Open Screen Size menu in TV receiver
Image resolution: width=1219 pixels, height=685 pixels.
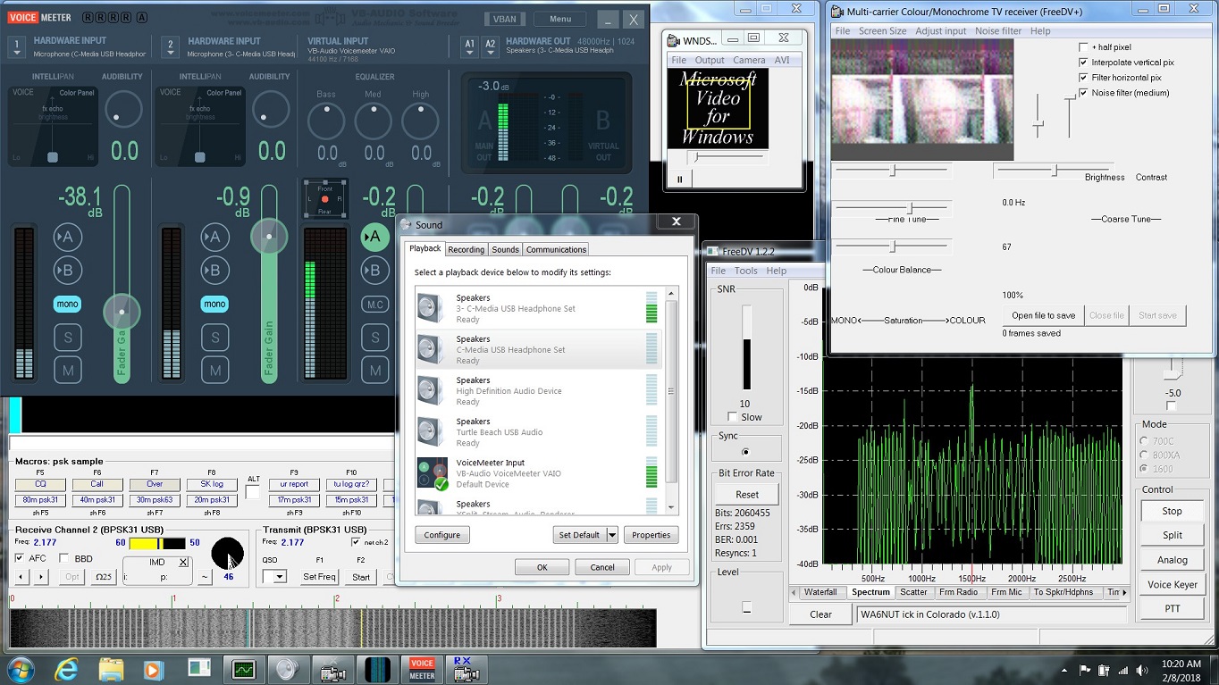882,31
